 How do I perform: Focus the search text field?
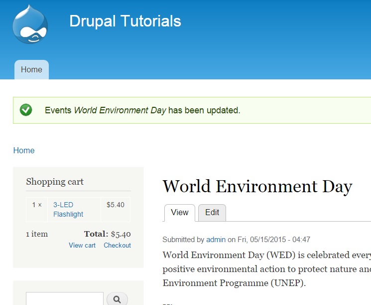(65, 299)
